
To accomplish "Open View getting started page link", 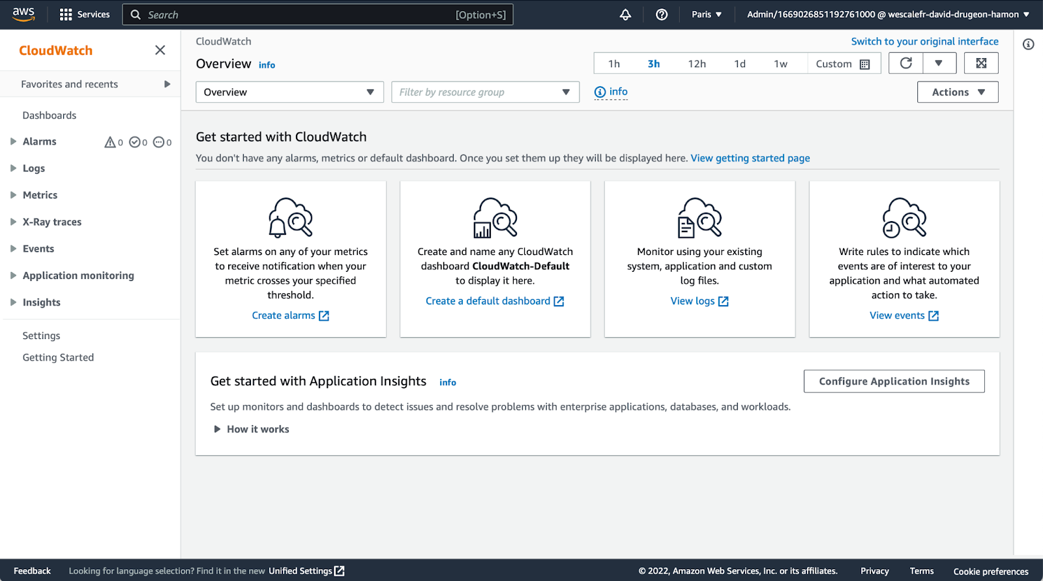I will [x=750, y=158].
